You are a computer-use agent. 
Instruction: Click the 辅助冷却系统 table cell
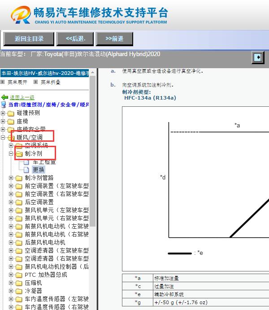click(211, 294)
